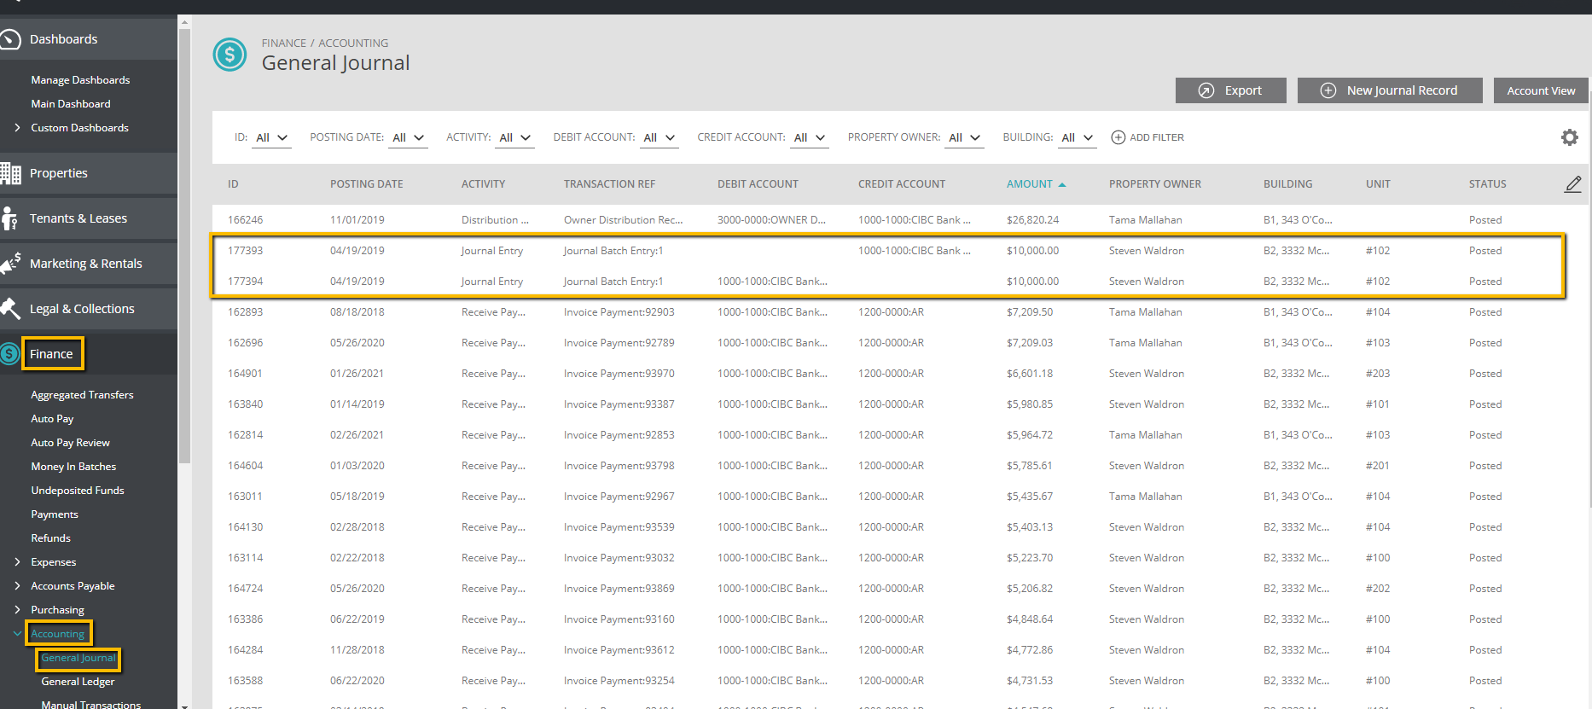
Task: Click Invoice Payment:93970 transaction reference
Action: pyautogui.click(x=619, y=374)
